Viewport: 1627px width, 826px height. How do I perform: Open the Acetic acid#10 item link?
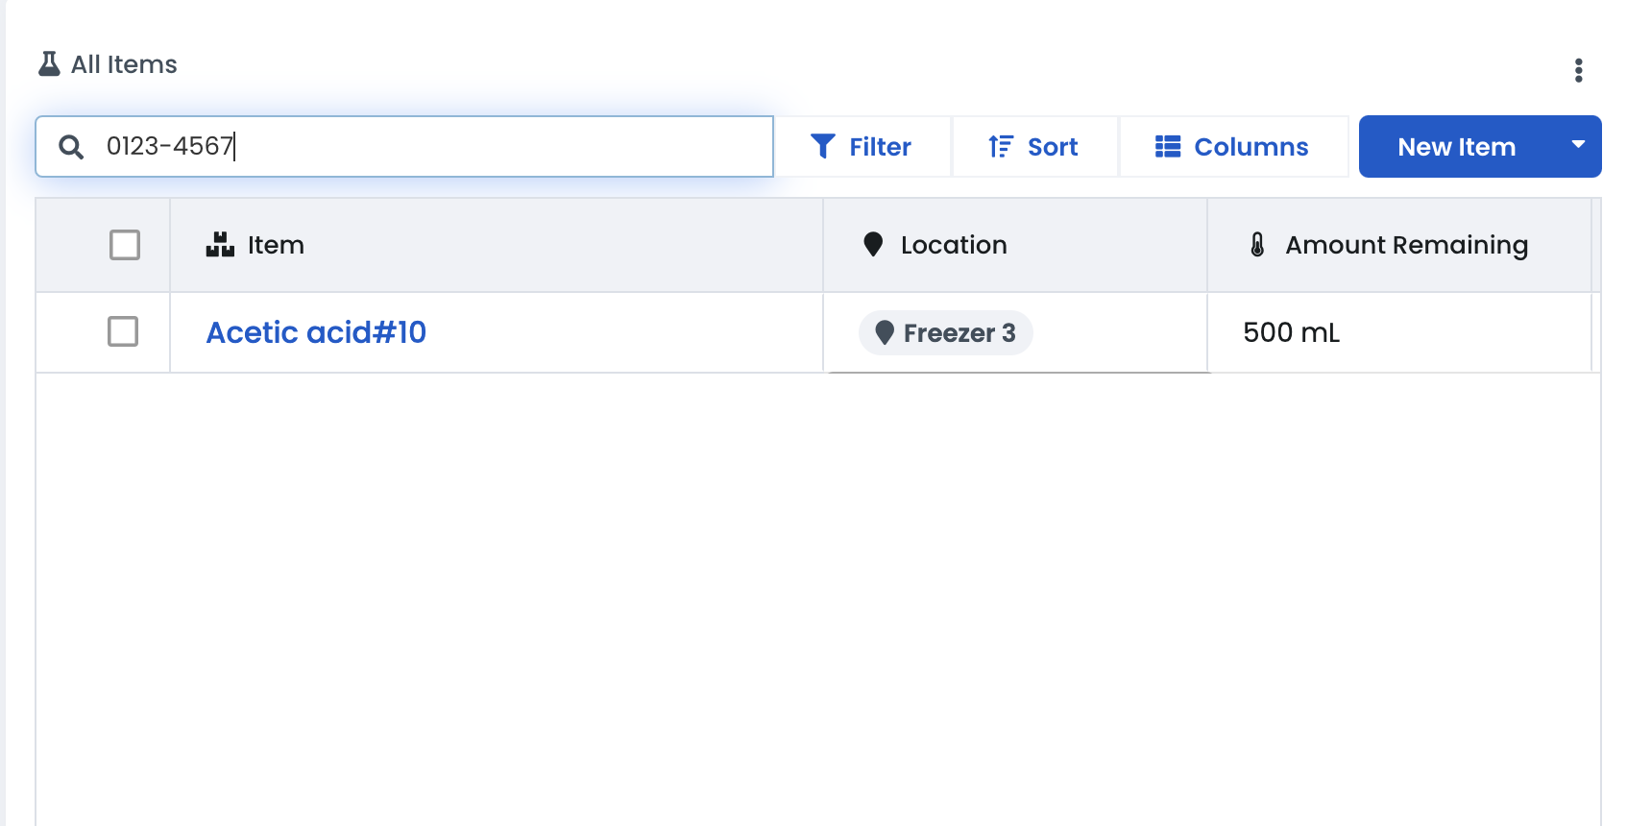316,332
